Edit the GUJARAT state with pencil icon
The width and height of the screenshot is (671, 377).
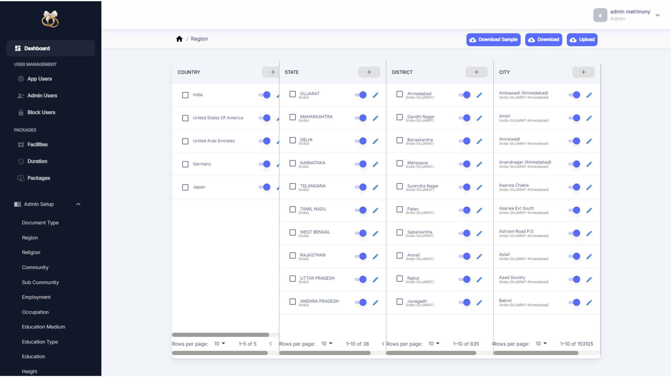coord(375,95)
